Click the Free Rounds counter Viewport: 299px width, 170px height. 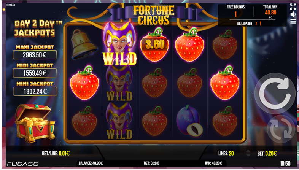coord(236,11)
